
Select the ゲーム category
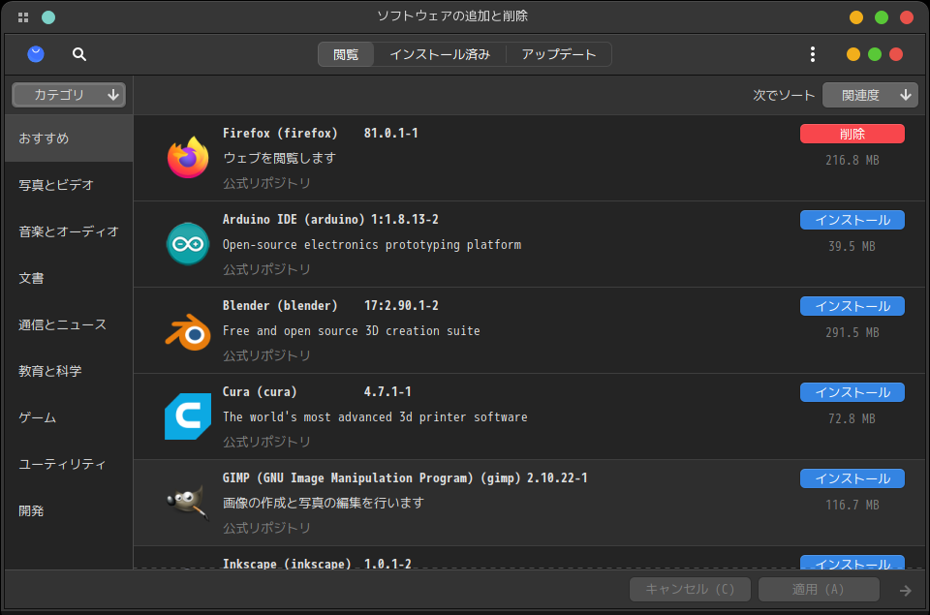pos(69,417)
